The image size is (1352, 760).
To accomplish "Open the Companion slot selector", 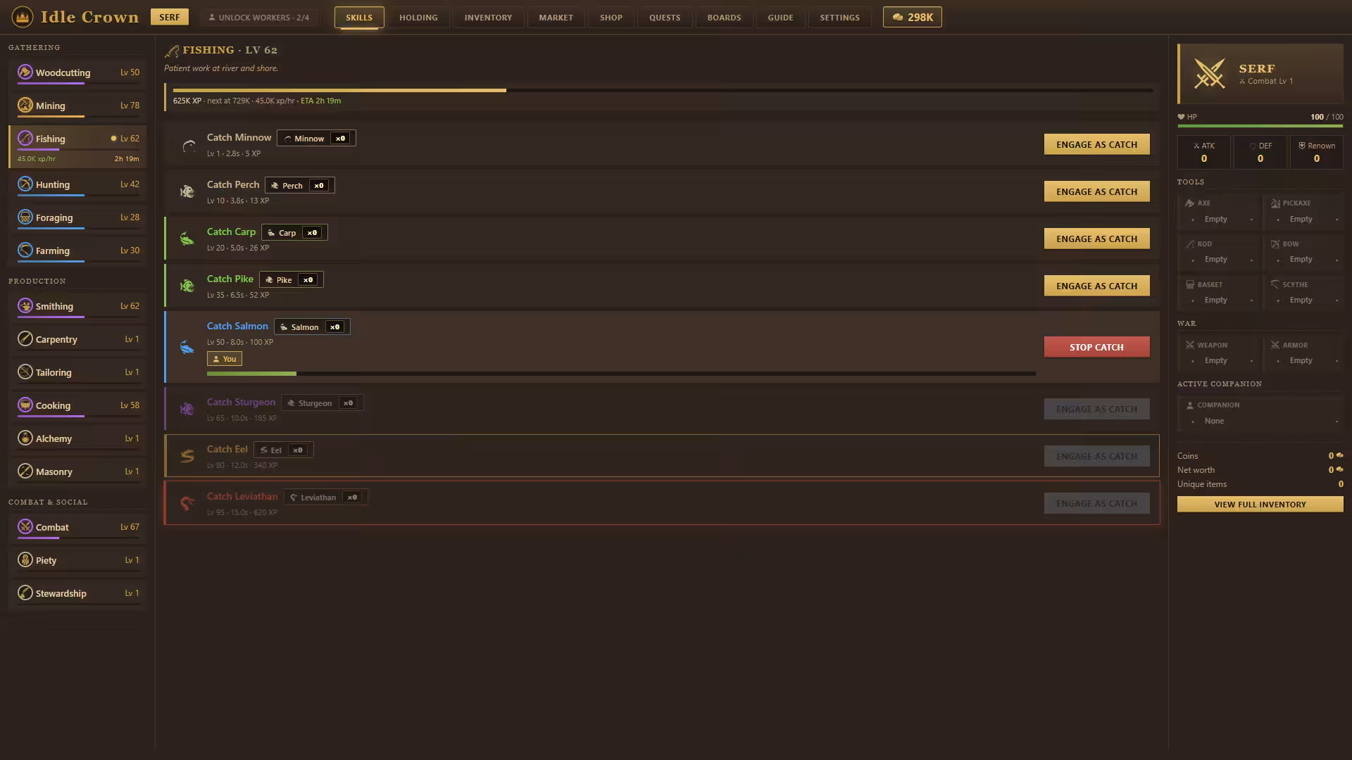I will (x=1260, y=414).
